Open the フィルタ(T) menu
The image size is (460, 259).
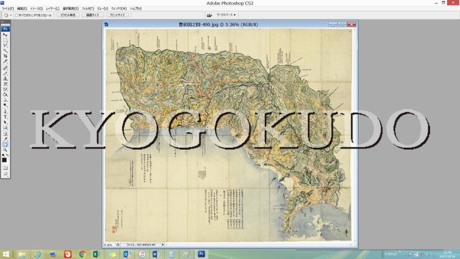pos(88,8)
